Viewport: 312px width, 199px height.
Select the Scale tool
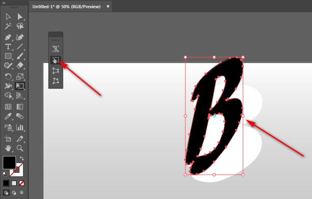click(20, 76)
